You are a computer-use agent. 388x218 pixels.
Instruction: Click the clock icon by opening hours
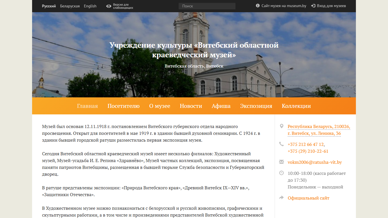coord(281,173)
